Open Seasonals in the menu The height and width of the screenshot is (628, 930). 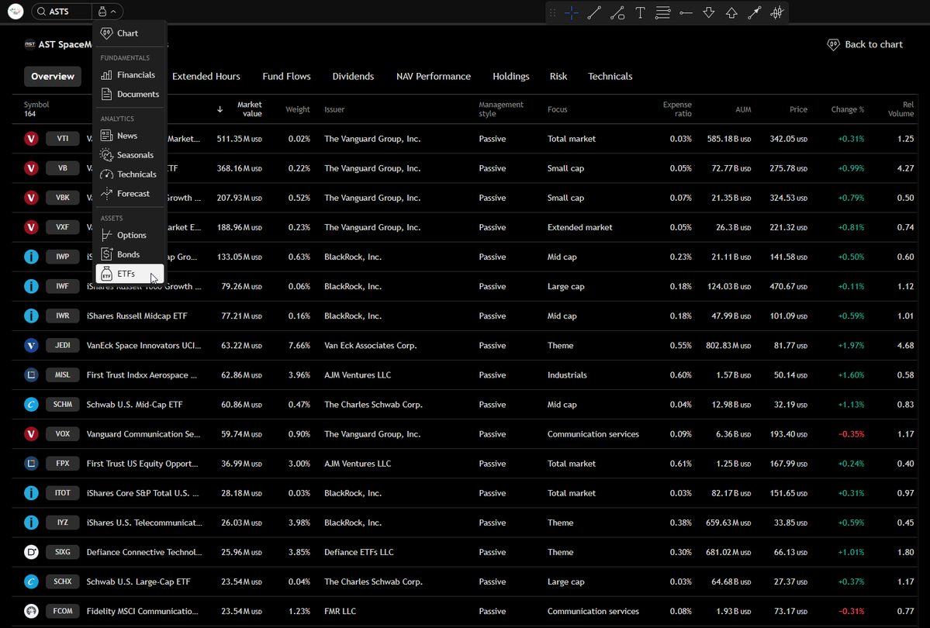(130, 155)
